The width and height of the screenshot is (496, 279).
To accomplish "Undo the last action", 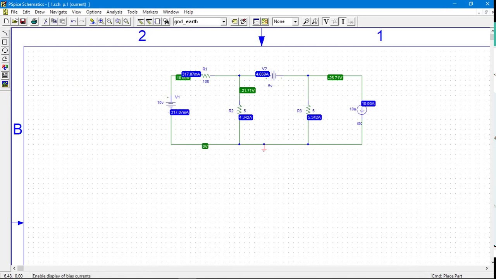I will click(x=73, y=22).
